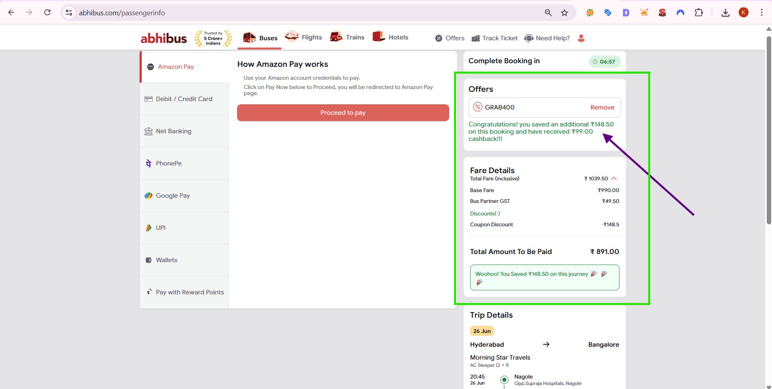Viewport: 772px width, 389px height.
Task: Click the Base Fare ₹990.00 amount
Action: 608,190
